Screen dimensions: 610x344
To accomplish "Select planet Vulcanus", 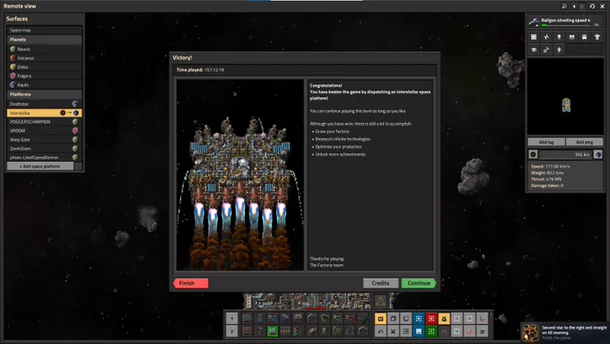I will [x=44, y=58].
